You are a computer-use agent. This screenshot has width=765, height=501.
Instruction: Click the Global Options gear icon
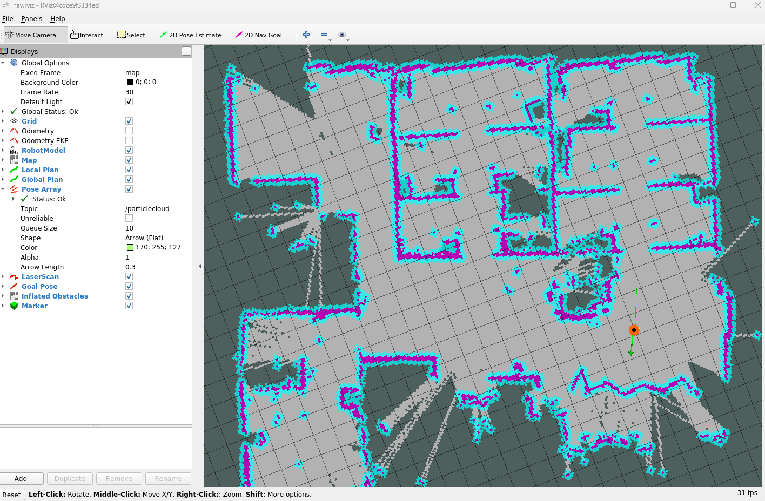coord(14,63)
